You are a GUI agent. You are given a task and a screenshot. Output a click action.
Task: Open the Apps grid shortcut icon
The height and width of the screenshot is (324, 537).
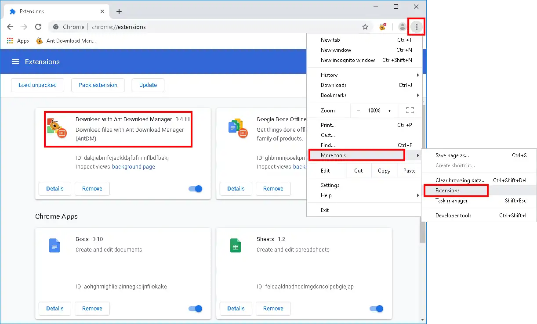tap(10, 41)
